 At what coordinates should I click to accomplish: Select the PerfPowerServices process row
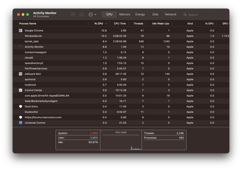click(x=121, y=68)
